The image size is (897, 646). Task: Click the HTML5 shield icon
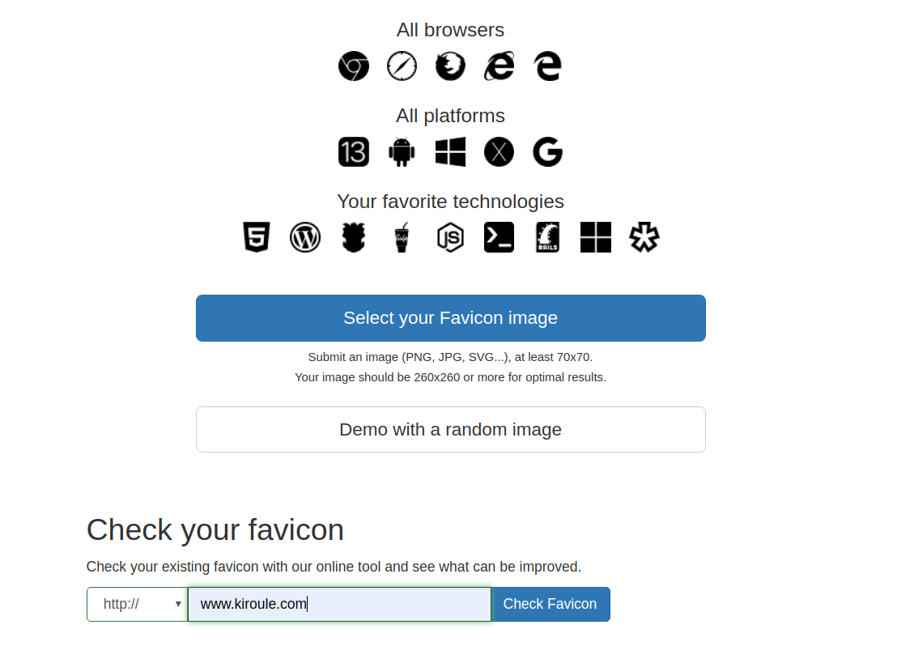(x=257, y=237)
